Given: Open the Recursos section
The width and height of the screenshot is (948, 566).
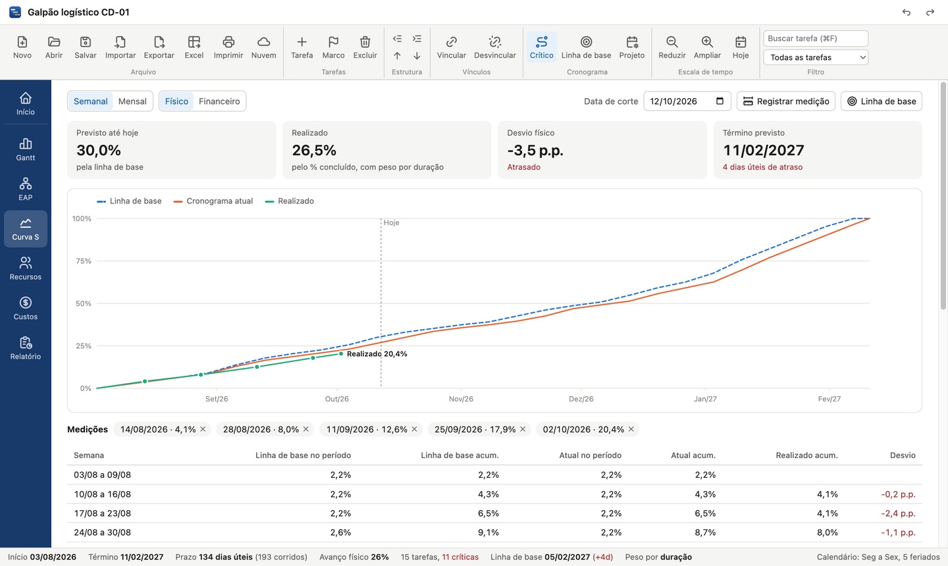Looking at the screenshot, I should click(26, 269).
